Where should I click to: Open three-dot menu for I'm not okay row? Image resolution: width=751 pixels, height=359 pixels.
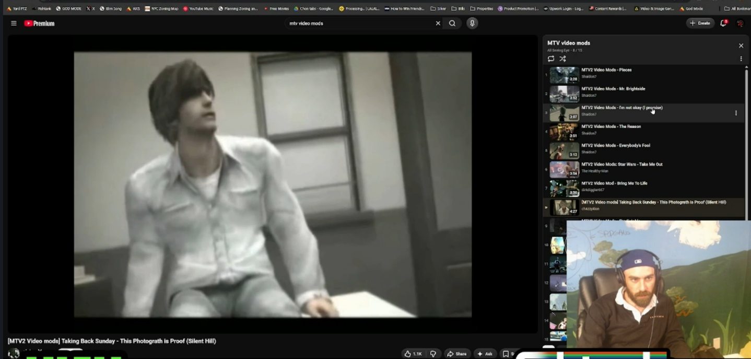736,113
